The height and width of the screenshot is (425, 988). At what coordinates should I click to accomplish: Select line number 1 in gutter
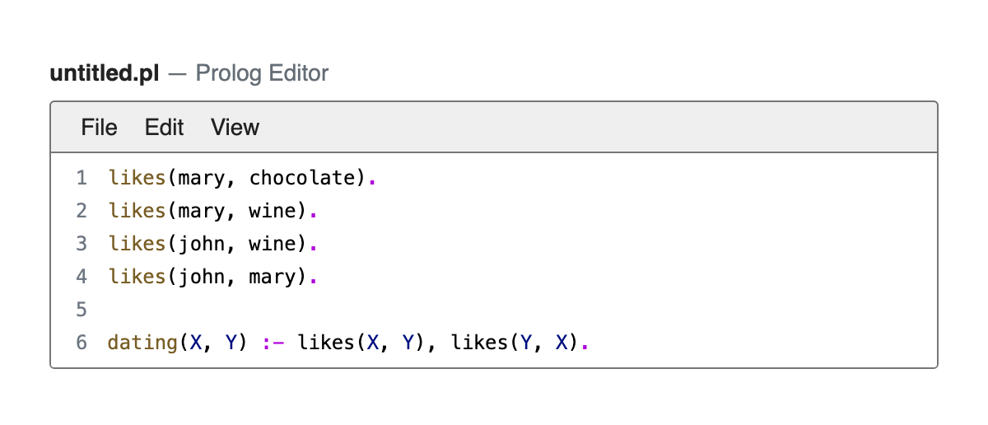pos(81,177)
